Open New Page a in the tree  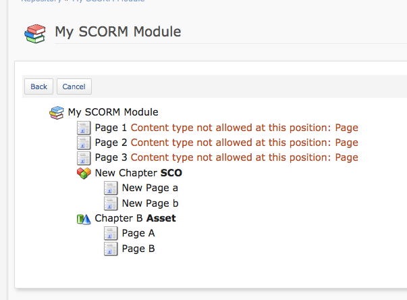[x=150, y=188]
